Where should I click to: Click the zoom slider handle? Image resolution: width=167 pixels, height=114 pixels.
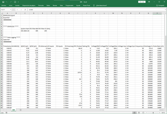coord(153,113)
